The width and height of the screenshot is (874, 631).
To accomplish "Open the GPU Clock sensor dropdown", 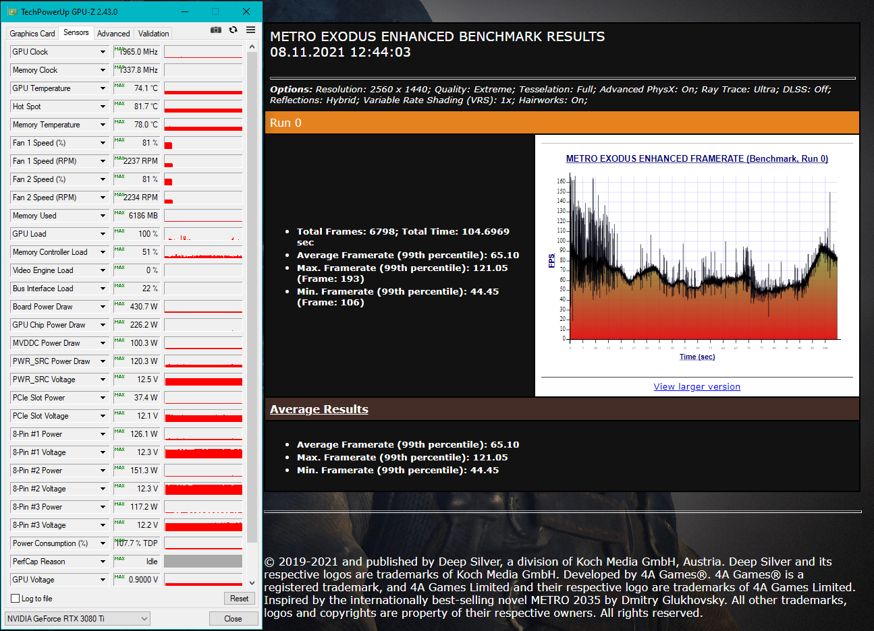I will 103,52.
